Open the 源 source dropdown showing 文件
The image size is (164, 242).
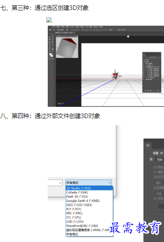(159, 160)
